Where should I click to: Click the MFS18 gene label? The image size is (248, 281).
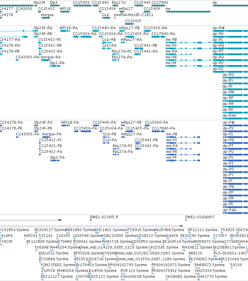point(65,9)
